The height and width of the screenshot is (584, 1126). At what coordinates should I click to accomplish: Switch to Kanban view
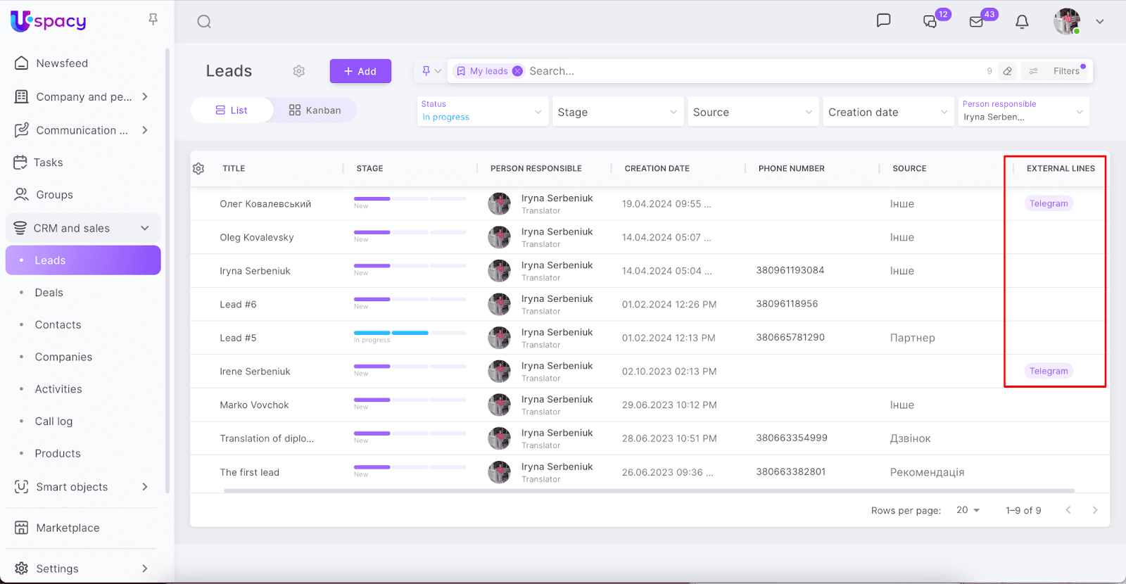click(315, 110)
